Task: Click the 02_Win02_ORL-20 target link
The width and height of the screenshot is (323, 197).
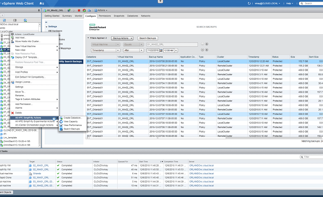Action: tap(43, 185)
